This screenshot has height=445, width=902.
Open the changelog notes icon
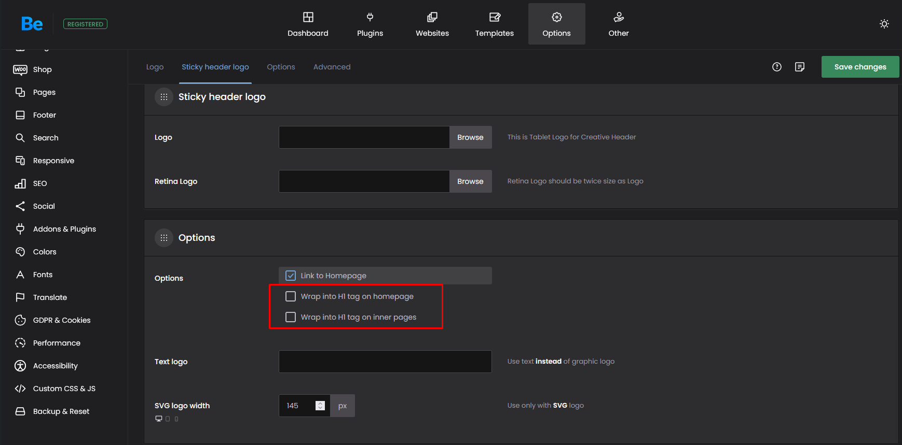800,67
